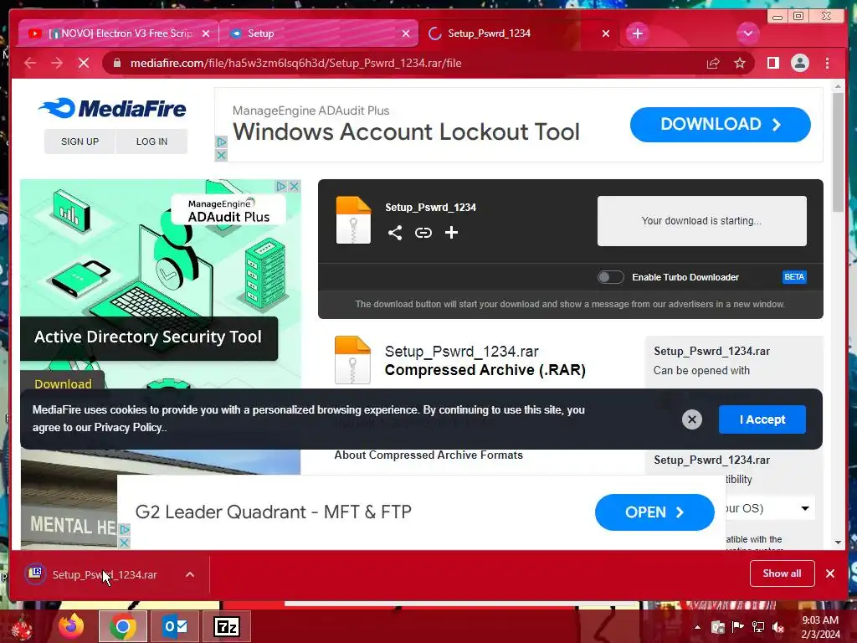Open Firefox from the taskbar

click(x=72, y=626)
